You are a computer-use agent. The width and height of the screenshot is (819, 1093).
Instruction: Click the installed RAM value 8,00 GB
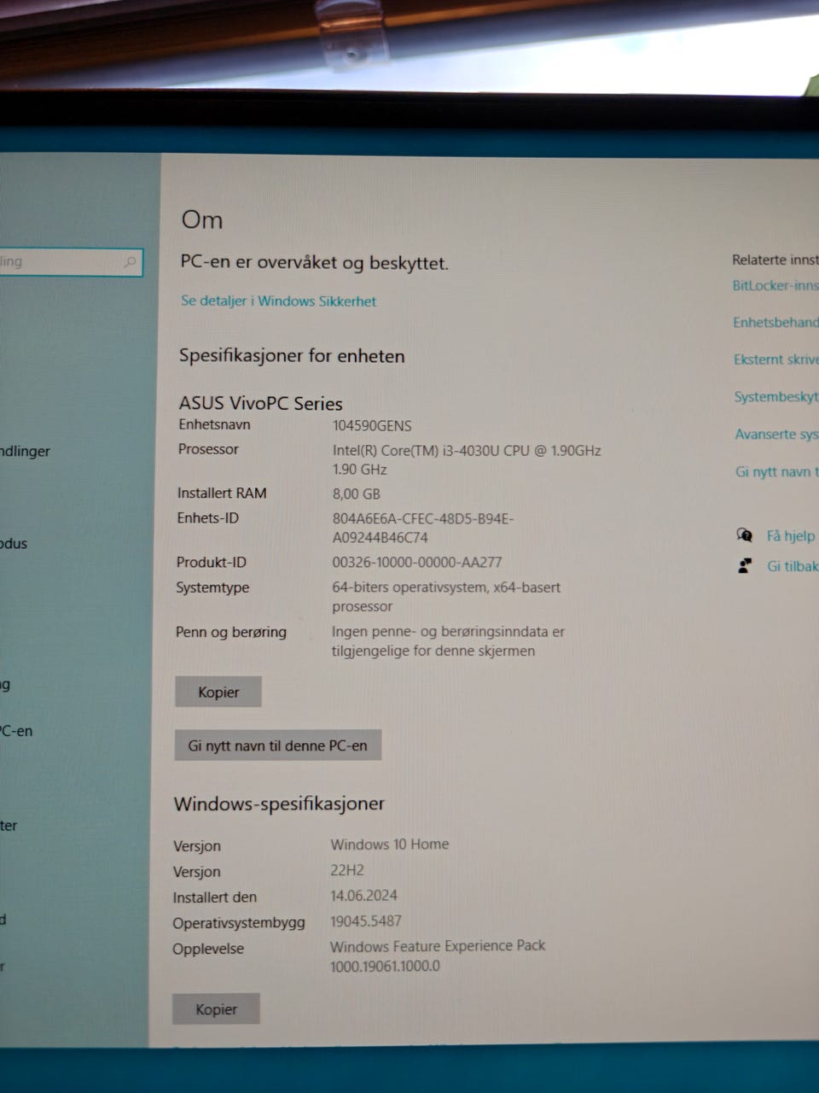click(356, 494)
